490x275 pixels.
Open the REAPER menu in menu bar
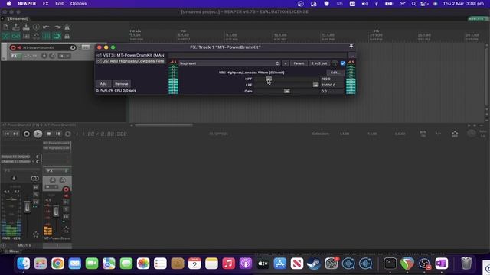click(27, 3)
